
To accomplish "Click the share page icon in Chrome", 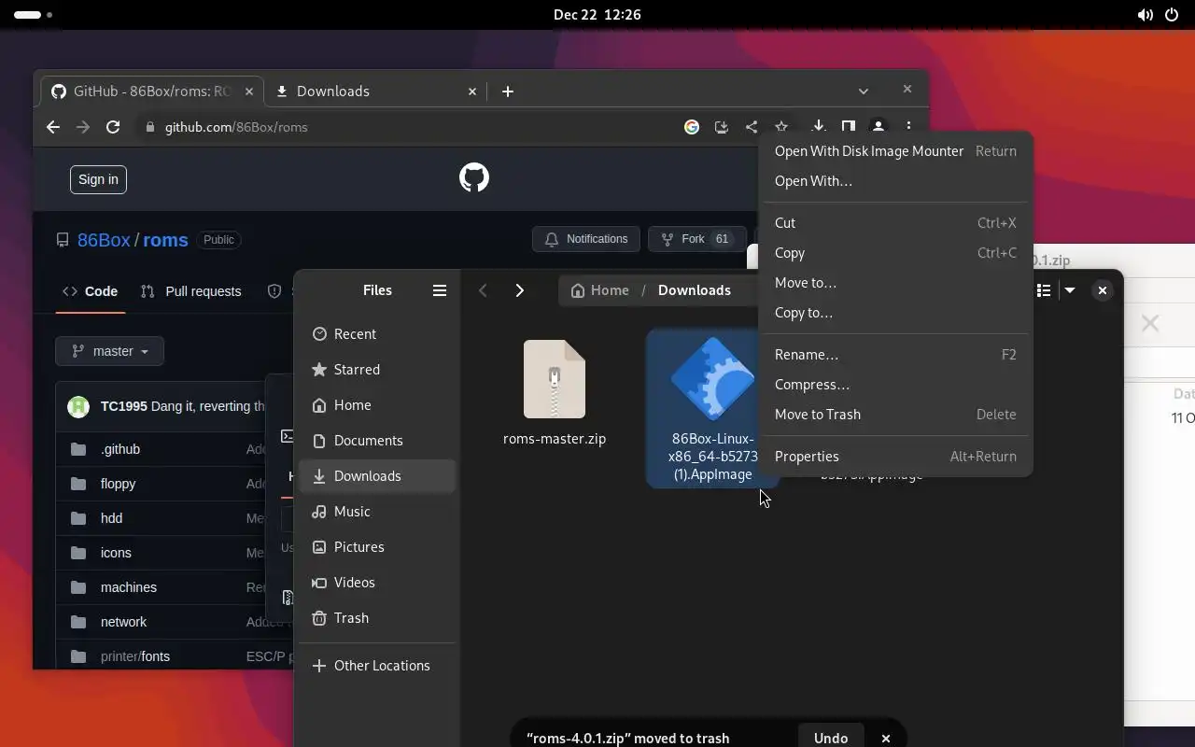I will pos(752,127).
